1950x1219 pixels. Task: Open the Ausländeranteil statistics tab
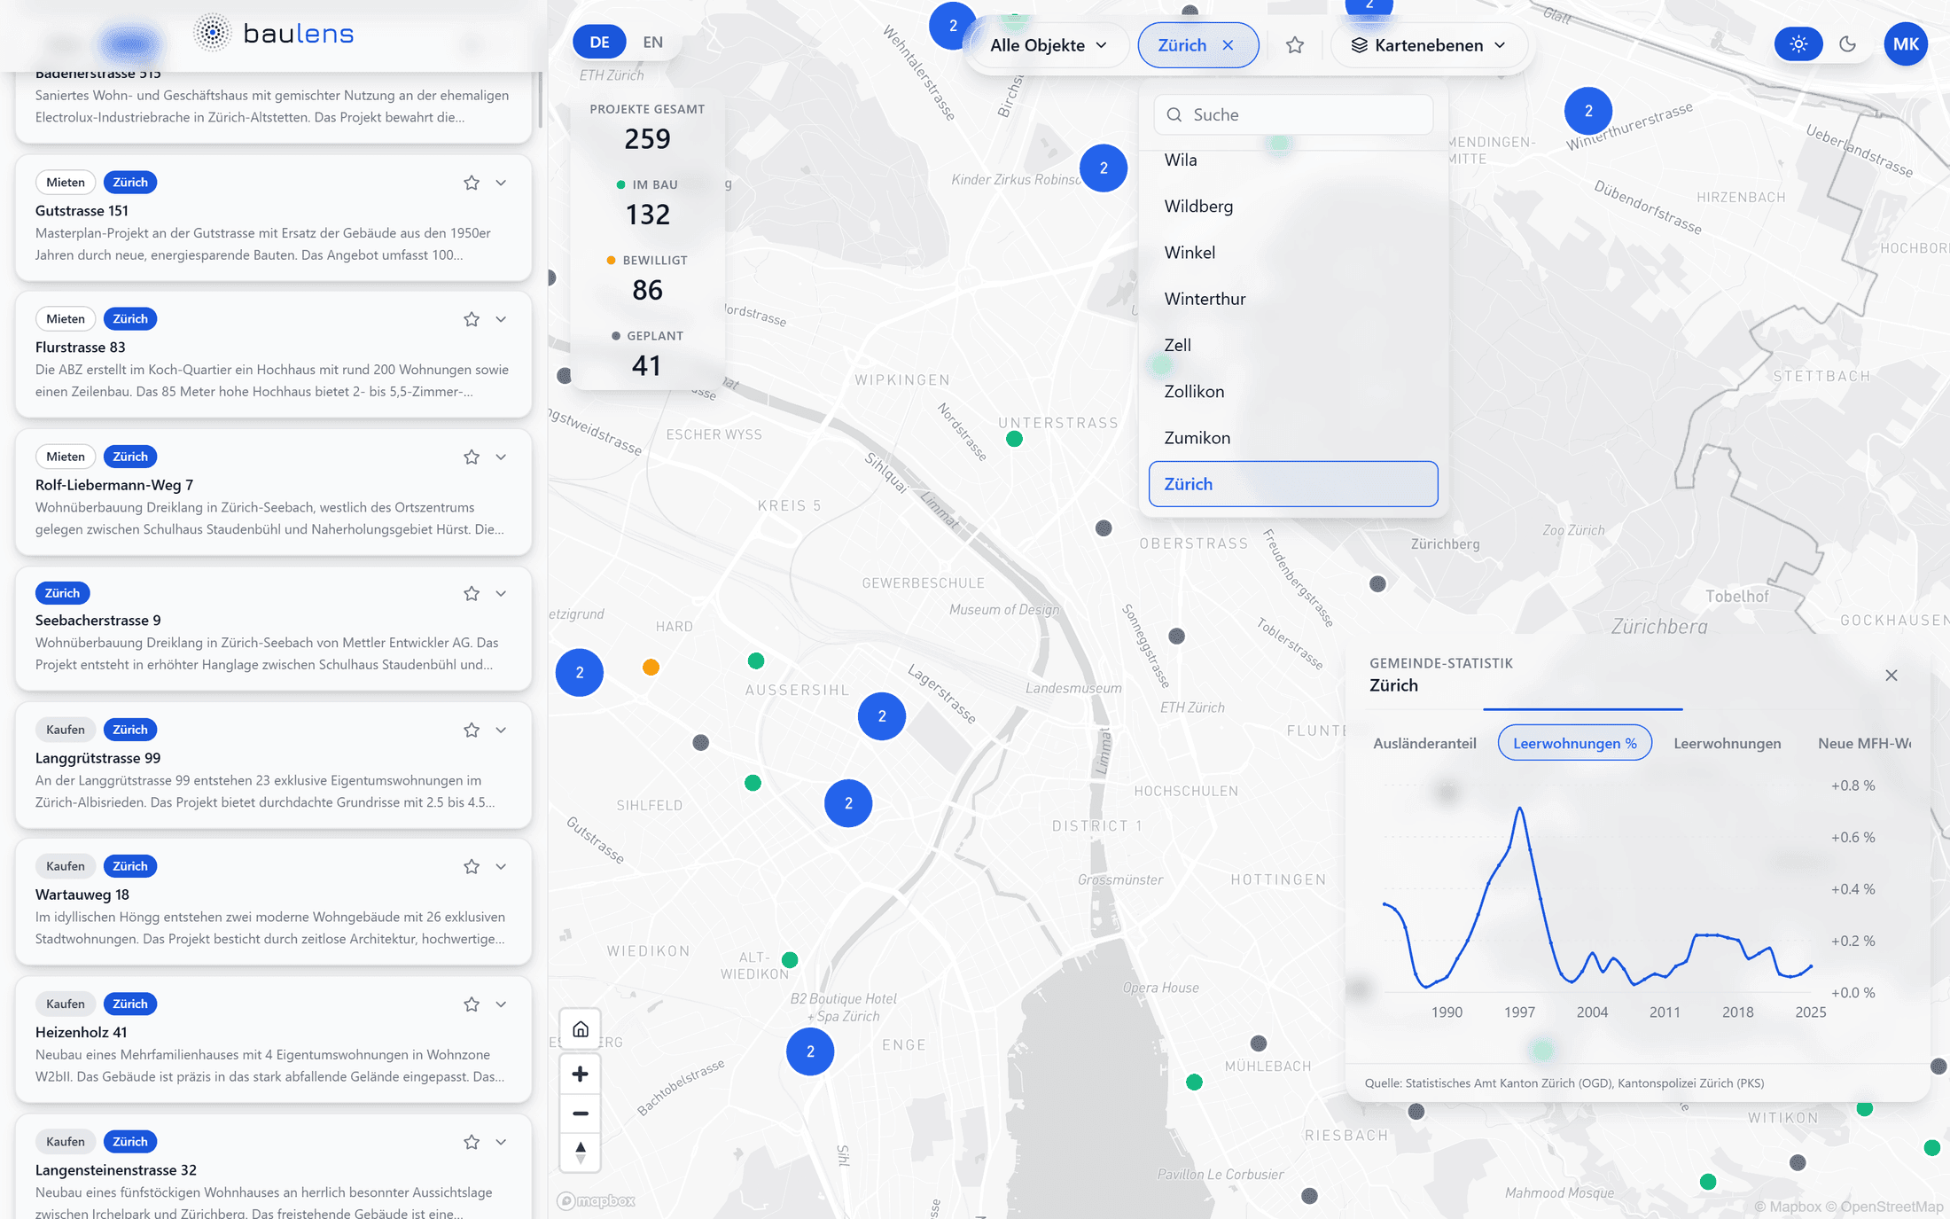click(1424, 743)
